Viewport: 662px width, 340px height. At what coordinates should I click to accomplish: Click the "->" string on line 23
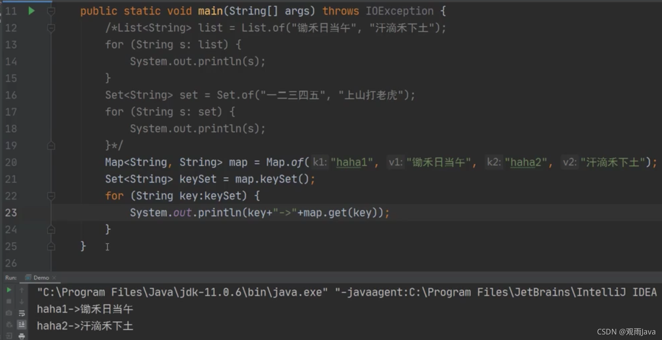coord(285,213)
